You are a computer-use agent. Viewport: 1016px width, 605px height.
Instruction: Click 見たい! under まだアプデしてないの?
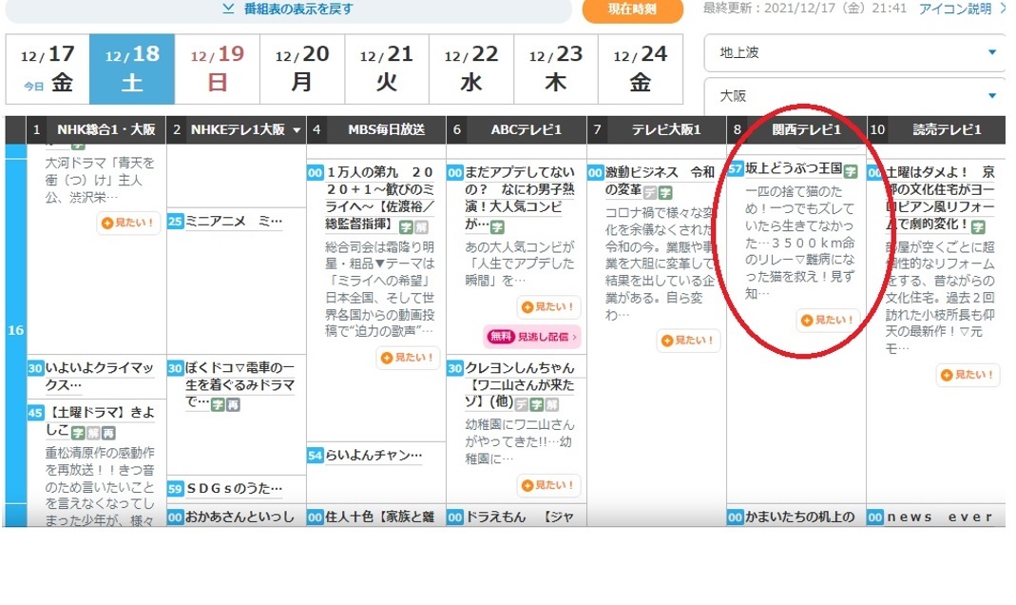[x=548, y=306]
